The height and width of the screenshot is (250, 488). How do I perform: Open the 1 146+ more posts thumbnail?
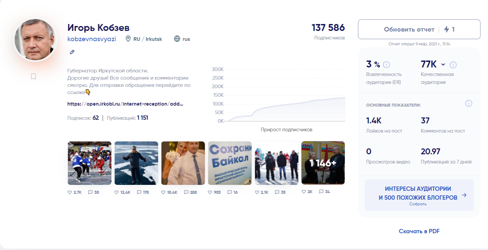click(x=323, y=163)
